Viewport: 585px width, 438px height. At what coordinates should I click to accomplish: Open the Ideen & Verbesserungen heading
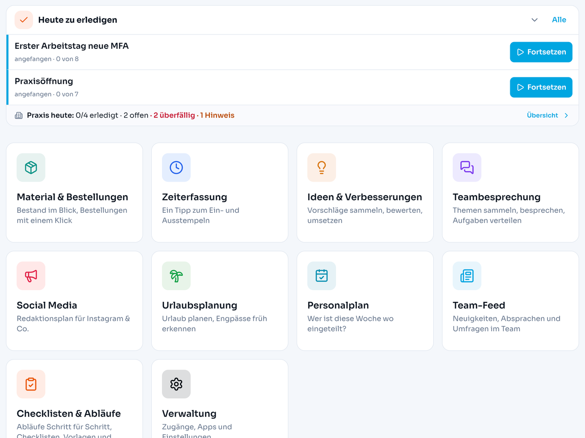(365, 197)
